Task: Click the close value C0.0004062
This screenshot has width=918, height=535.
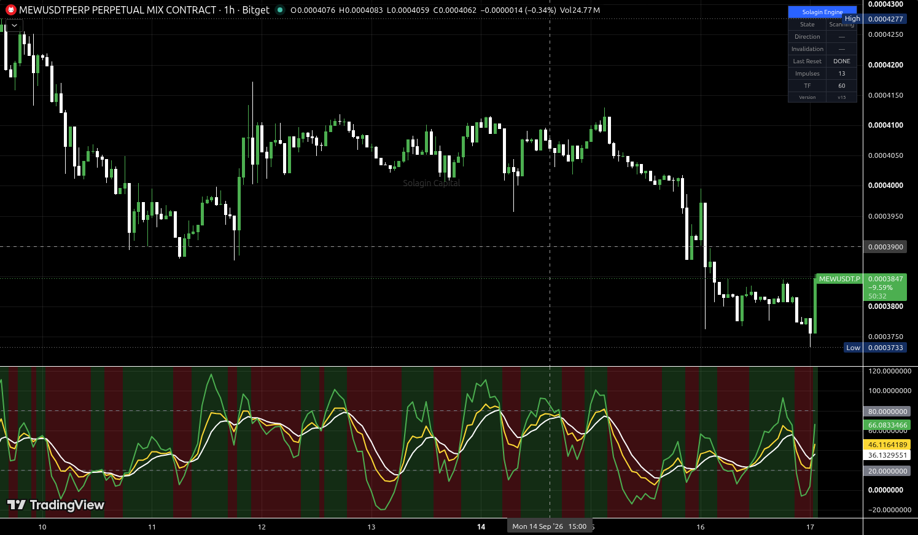Action: coord(454,10)
